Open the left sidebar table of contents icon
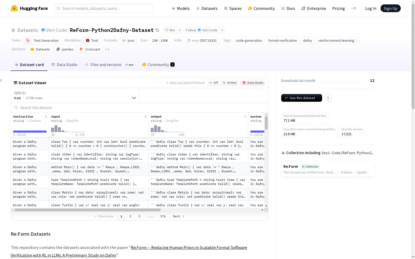Screen dimensions: 415x259 [x=1, y=80]
